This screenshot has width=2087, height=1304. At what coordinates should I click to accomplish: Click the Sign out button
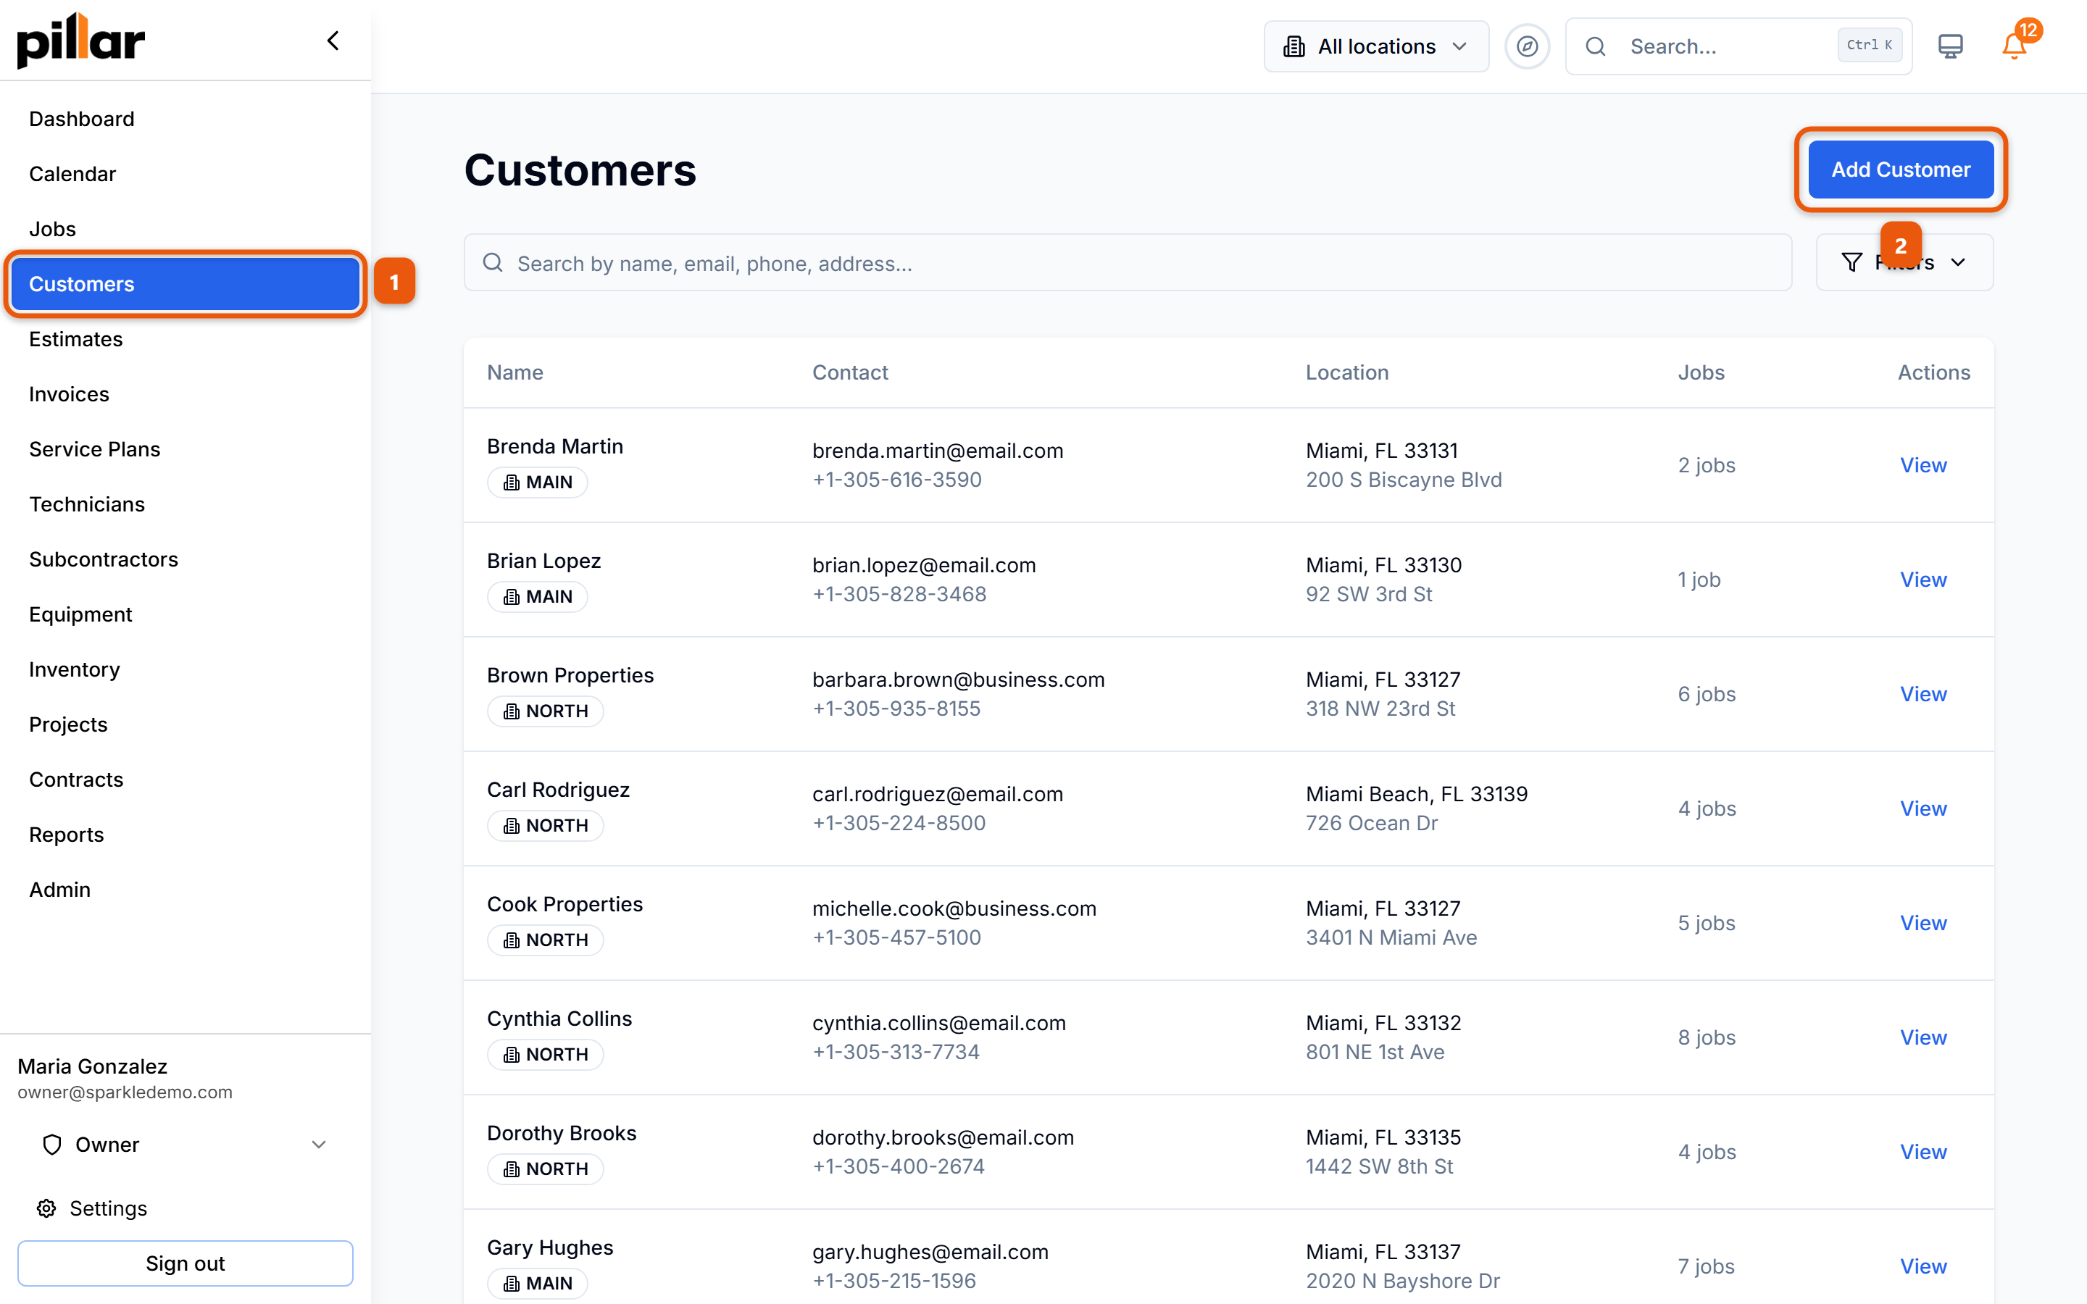(x=186, y=1263)
